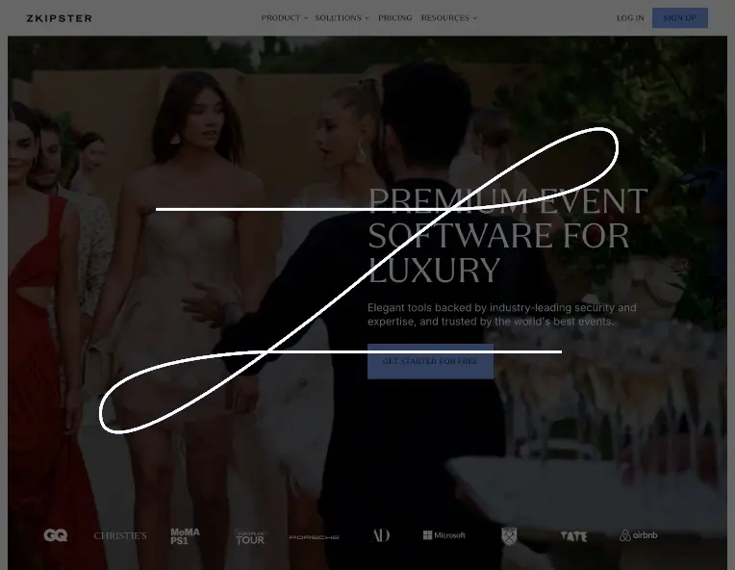Click the Christie's logo
The width and height of the screenshot is (735, 570).
[120, 535]
